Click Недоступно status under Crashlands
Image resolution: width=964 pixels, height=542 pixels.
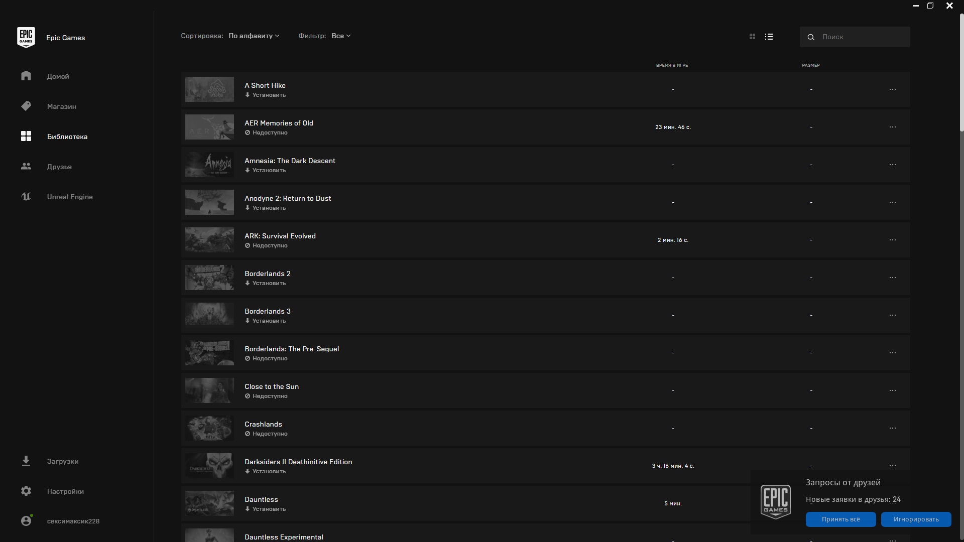(266, 434)
